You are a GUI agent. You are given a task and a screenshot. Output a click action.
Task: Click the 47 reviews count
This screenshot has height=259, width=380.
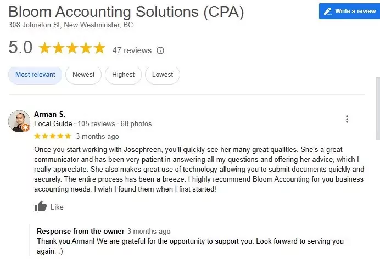tap(132, 50)
